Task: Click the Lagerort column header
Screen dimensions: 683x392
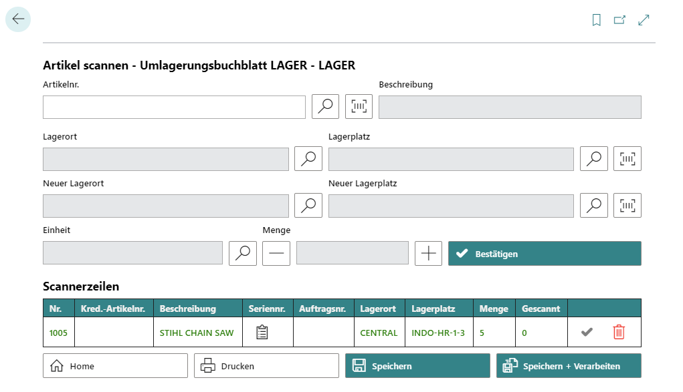Action: (x=379, y=309)
